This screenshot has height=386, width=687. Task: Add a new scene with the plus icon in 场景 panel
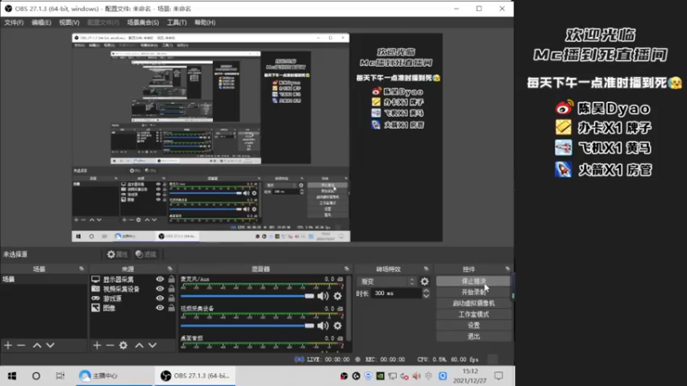[x=8, y=346]
